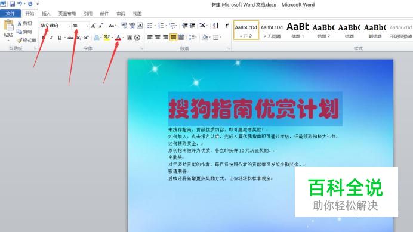Click the Undo arrow icon
This screenshot has height=232, width=413.
[x=20, y=4]
